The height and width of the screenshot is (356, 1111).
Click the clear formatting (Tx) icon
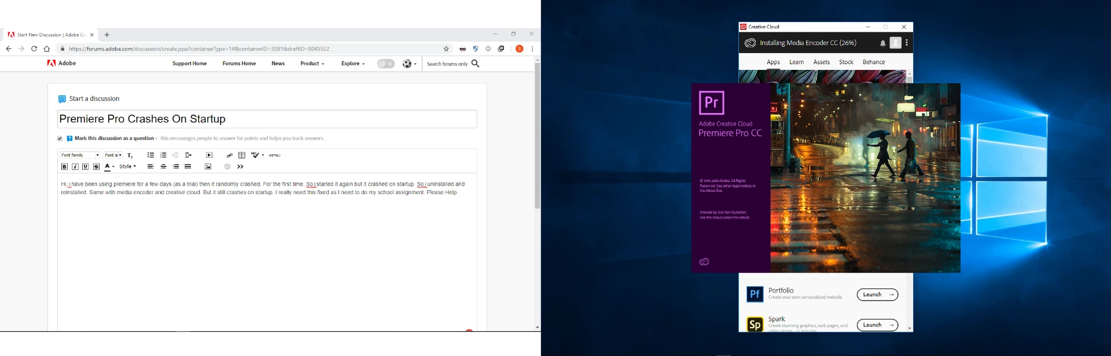pyautogui.click(x=130, y=155)
